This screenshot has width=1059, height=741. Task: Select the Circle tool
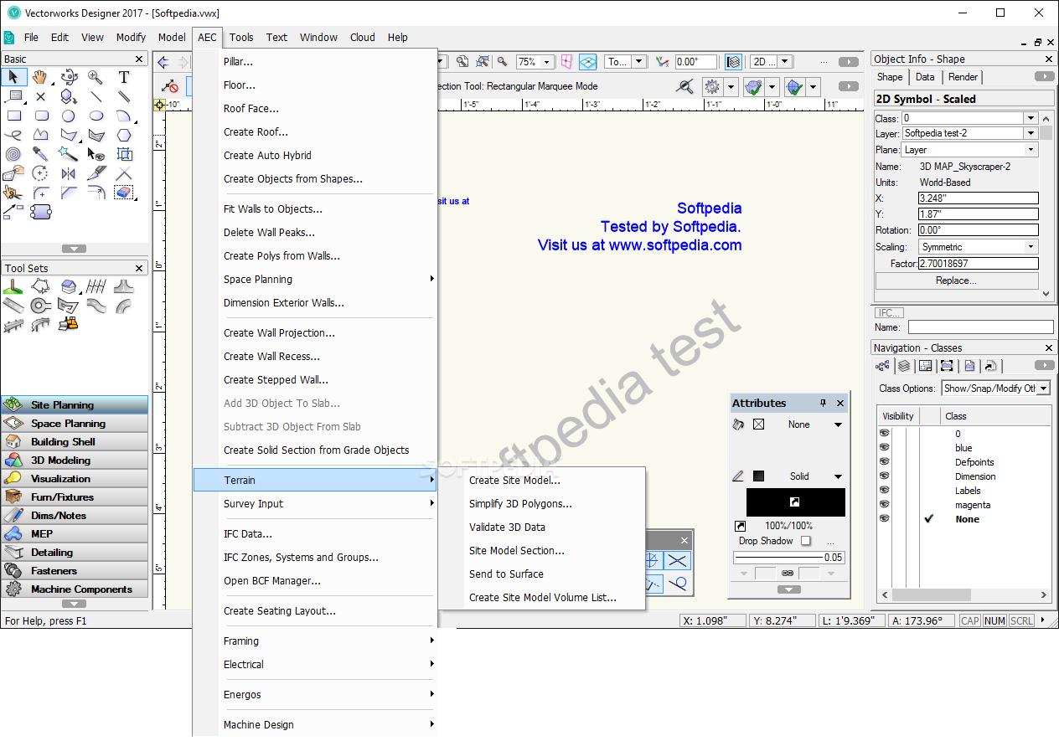[69, 116]
